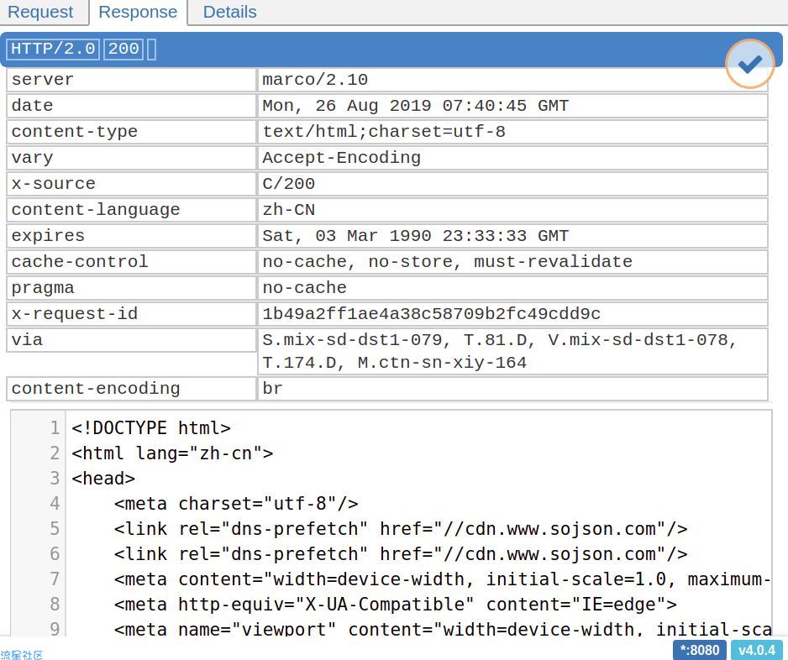Select the content-encoding header name
Viewport: 788px width, 660px height.
pos(131,390)
